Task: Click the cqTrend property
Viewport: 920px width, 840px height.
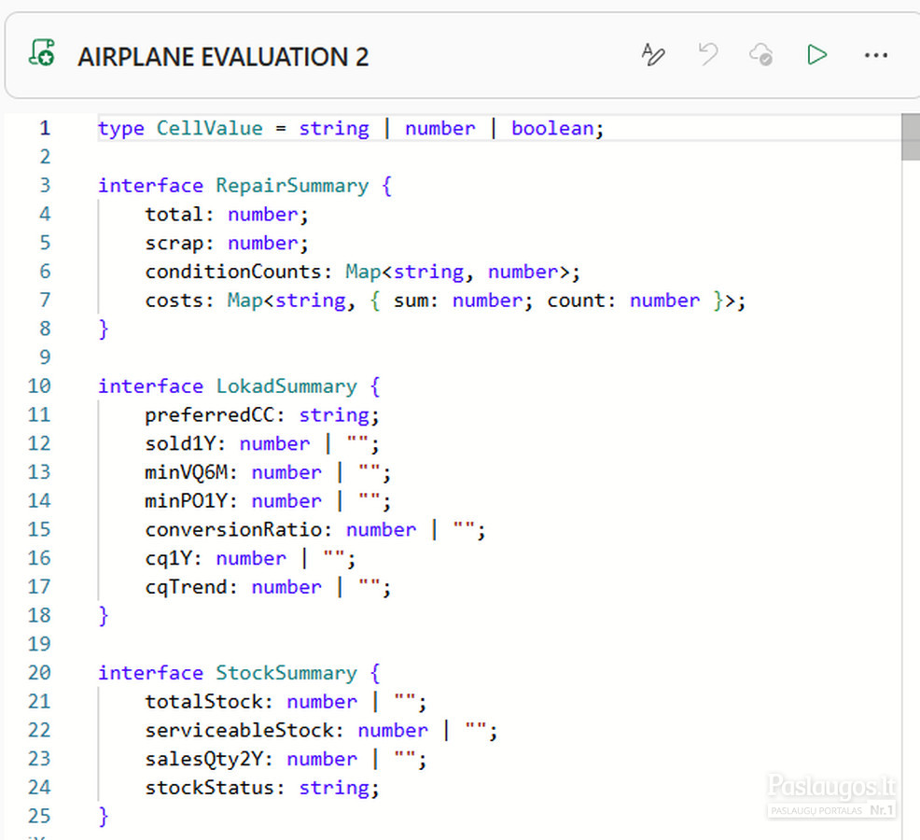Action: [x=186, y=587]
